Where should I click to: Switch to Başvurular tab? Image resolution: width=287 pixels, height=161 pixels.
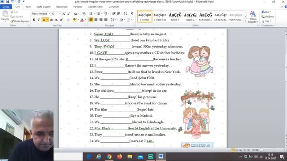point(62,7)
